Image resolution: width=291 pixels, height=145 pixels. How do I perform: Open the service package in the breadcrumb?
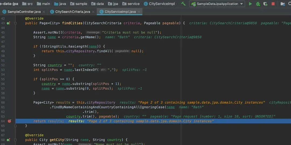[131, 4]
